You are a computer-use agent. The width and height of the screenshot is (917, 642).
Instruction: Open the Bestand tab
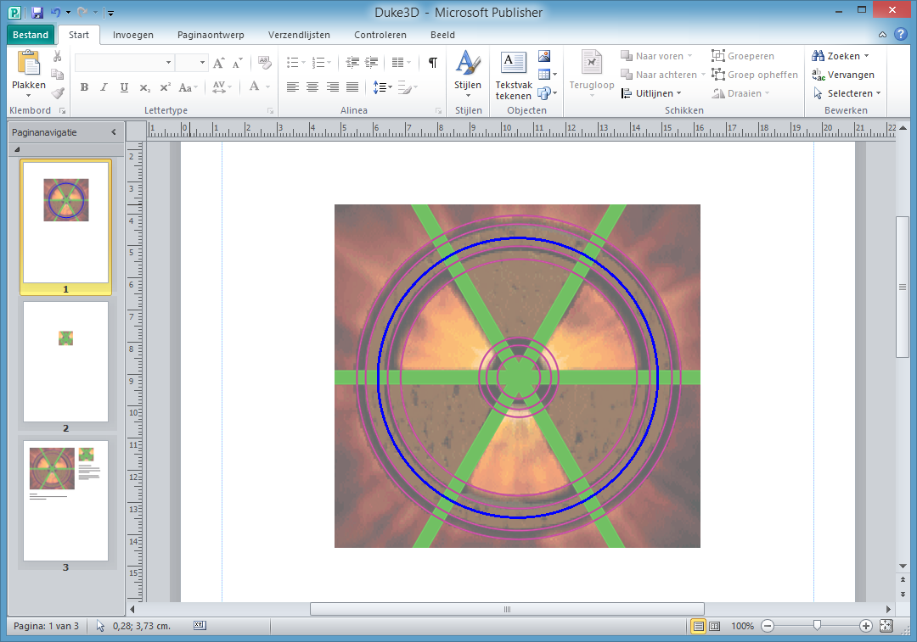(x=31, y=35)
